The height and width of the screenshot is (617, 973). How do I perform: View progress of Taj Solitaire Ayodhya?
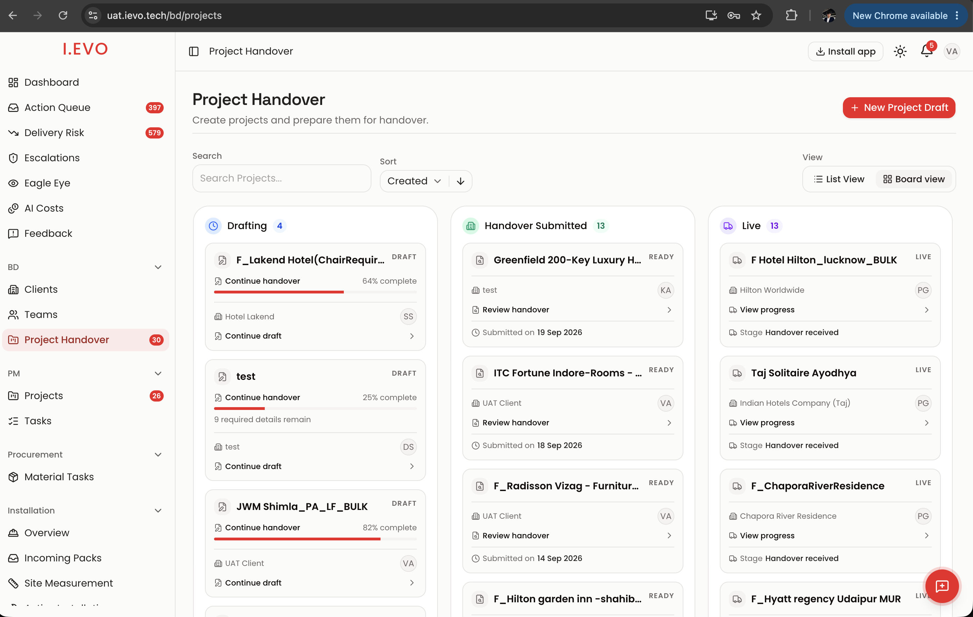click(x=830, y=423)
